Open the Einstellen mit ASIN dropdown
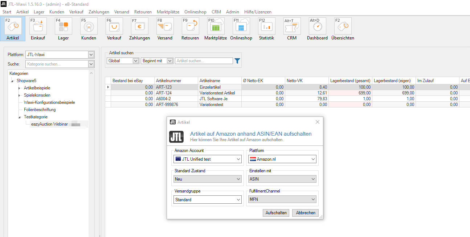The height and width of the screenshot is (237, 470). [x=282, y=179]
